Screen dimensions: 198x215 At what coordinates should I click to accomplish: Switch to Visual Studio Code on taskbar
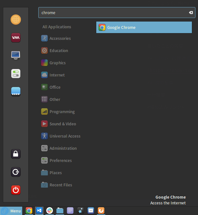pyautogui.click(x=39, y=211)
